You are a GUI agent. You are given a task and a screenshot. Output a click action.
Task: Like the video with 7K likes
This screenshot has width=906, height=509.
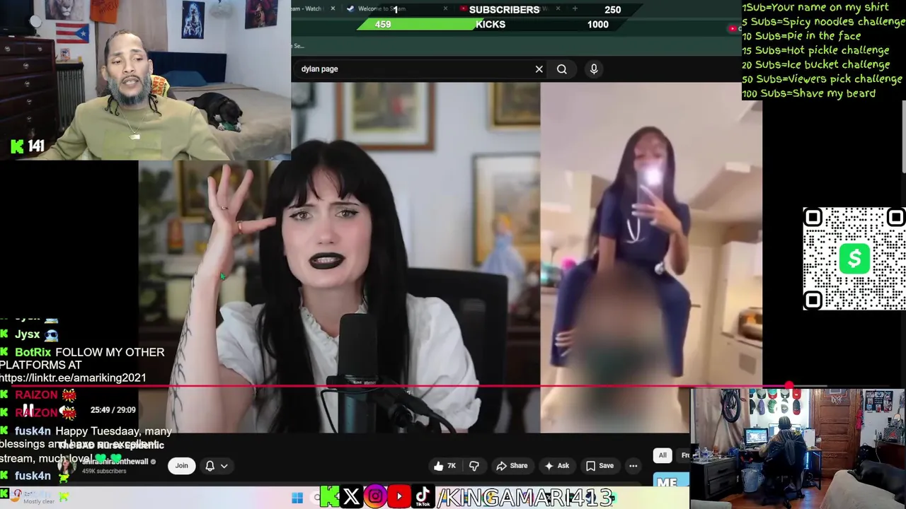click(x=445, y=466)
